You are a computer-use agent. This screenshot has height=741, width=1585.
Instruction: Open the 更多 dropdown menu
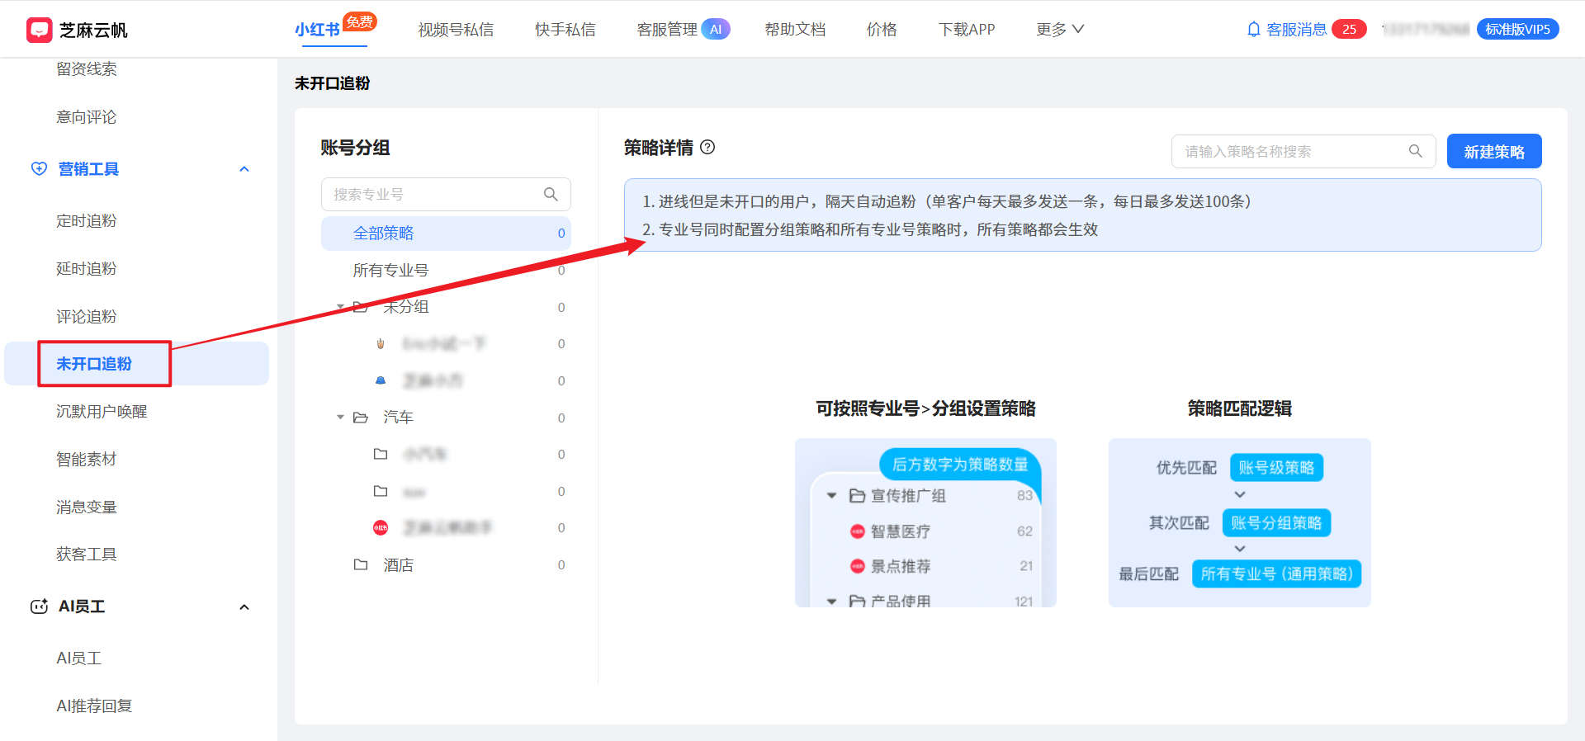pos(1060,30)
